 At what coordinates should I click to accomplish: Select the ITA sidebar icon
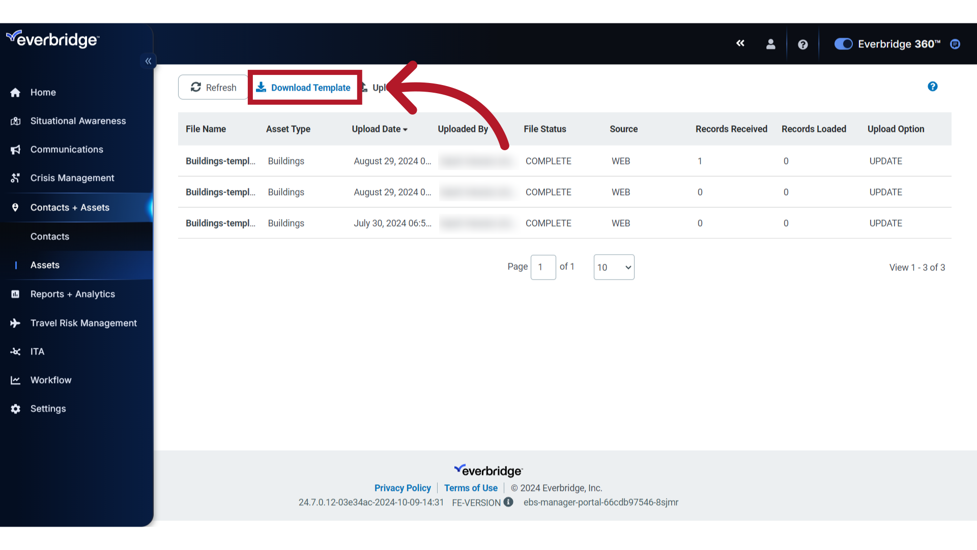(x=15, y=351)
